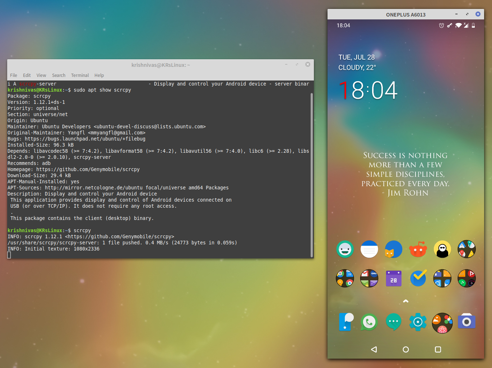Click the 'Installed-Size: 96.3 kB' line
Image resolution: width=492 pixels, height=368 pixels.
(x=41, y=145)
